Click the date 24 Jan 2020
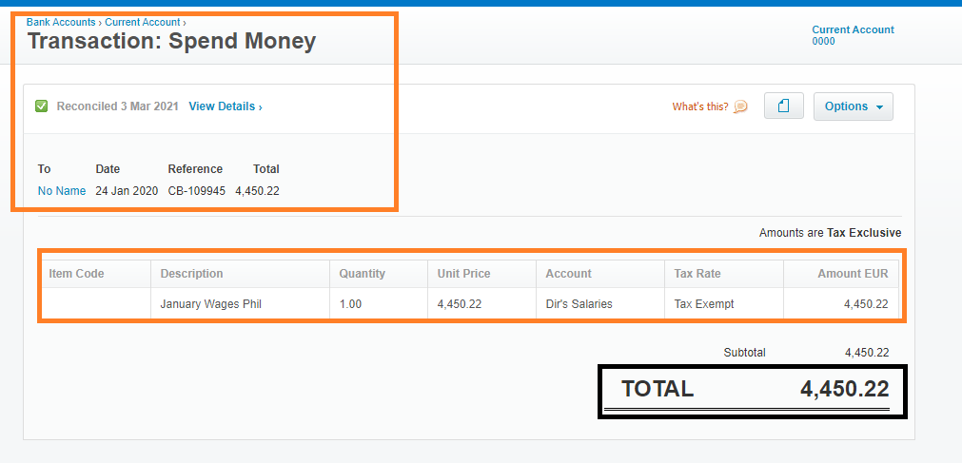 (127, 191)
